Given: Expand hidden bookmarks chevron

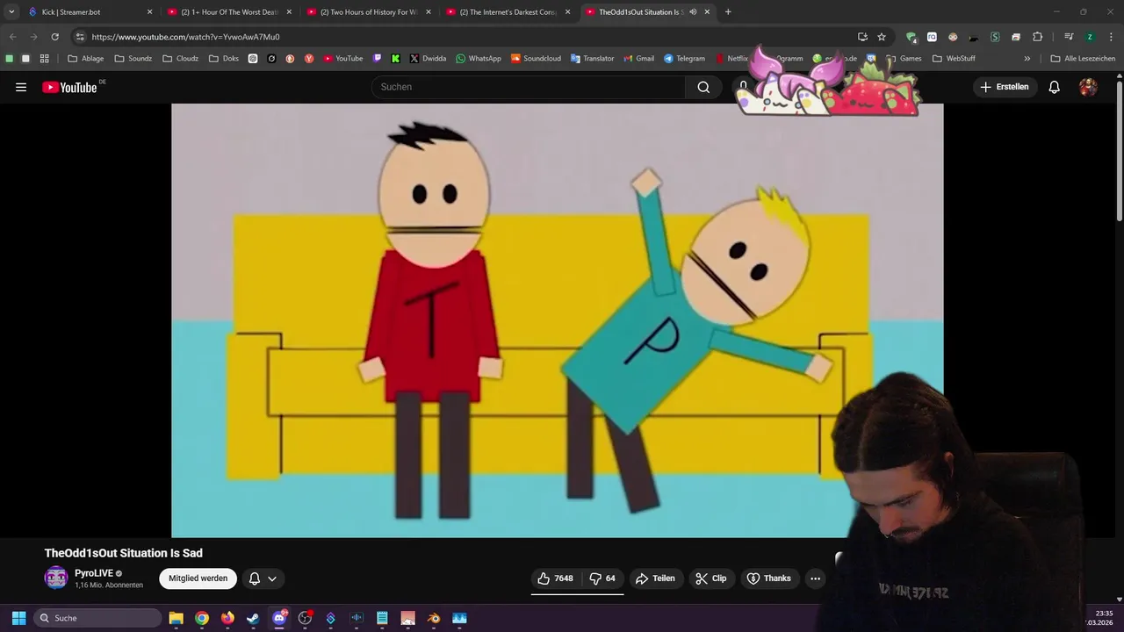Looking at the screenshot, I should point(1027,59).
